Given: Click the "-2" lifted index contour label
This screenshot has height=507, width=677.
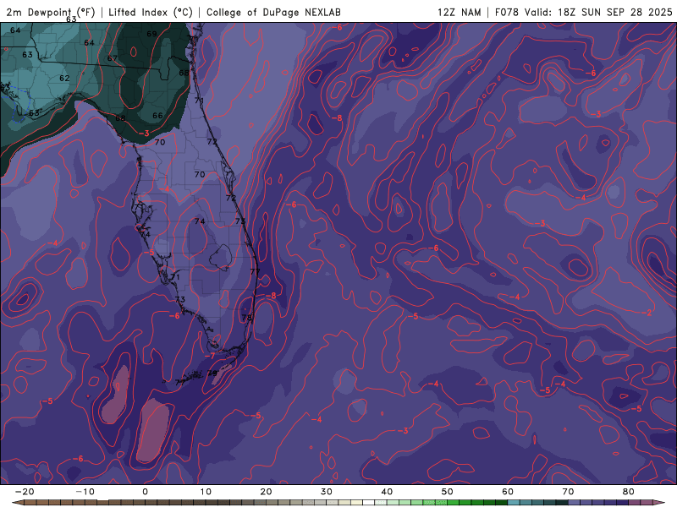Looking at the screenshot, I should point(647,313).
